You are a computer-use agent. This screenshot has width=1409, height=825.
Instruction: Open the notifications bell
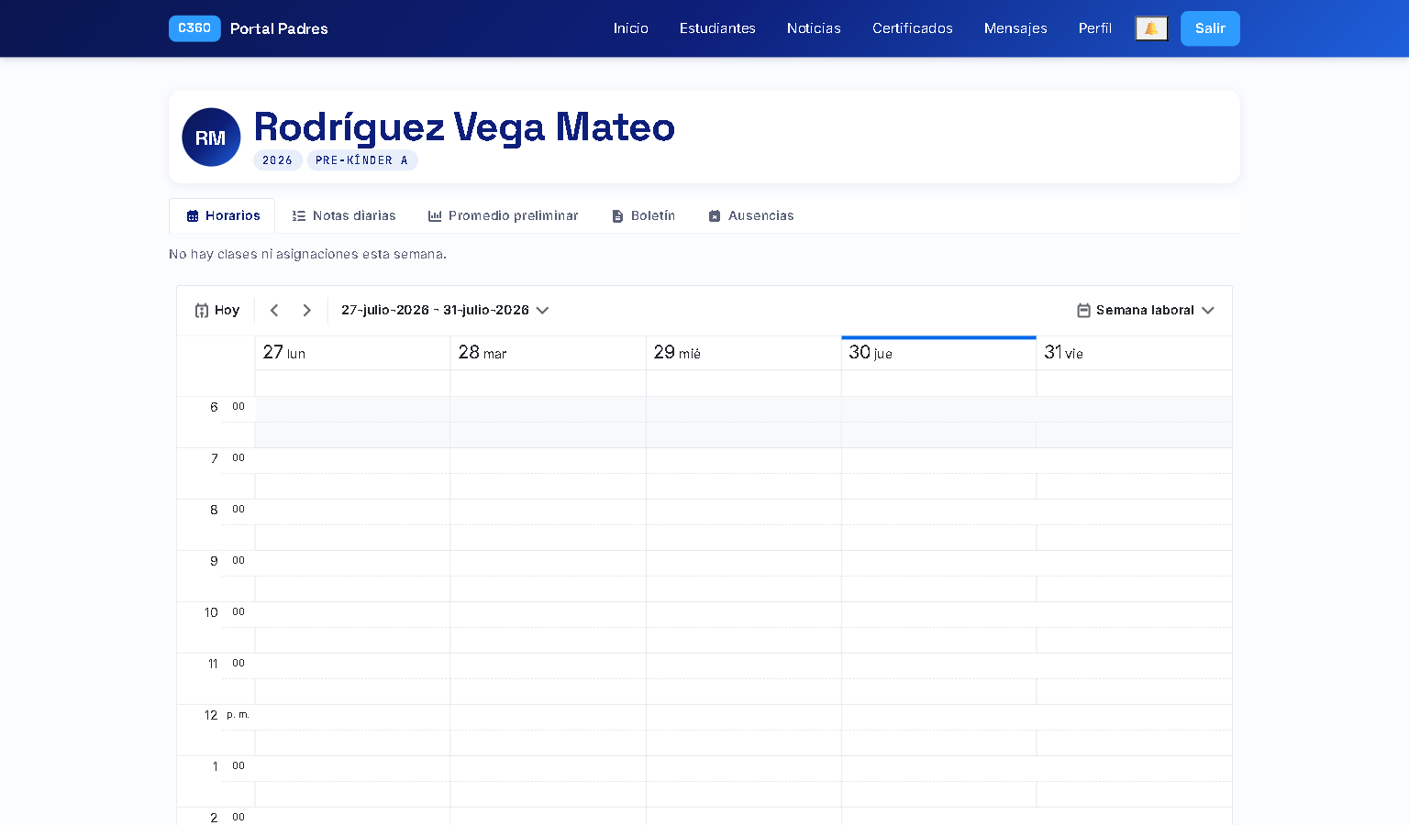pos(1151,28)
